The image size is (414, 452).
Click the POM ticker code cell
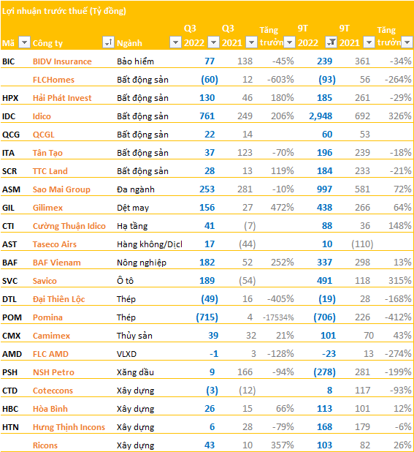pos(12,317)
